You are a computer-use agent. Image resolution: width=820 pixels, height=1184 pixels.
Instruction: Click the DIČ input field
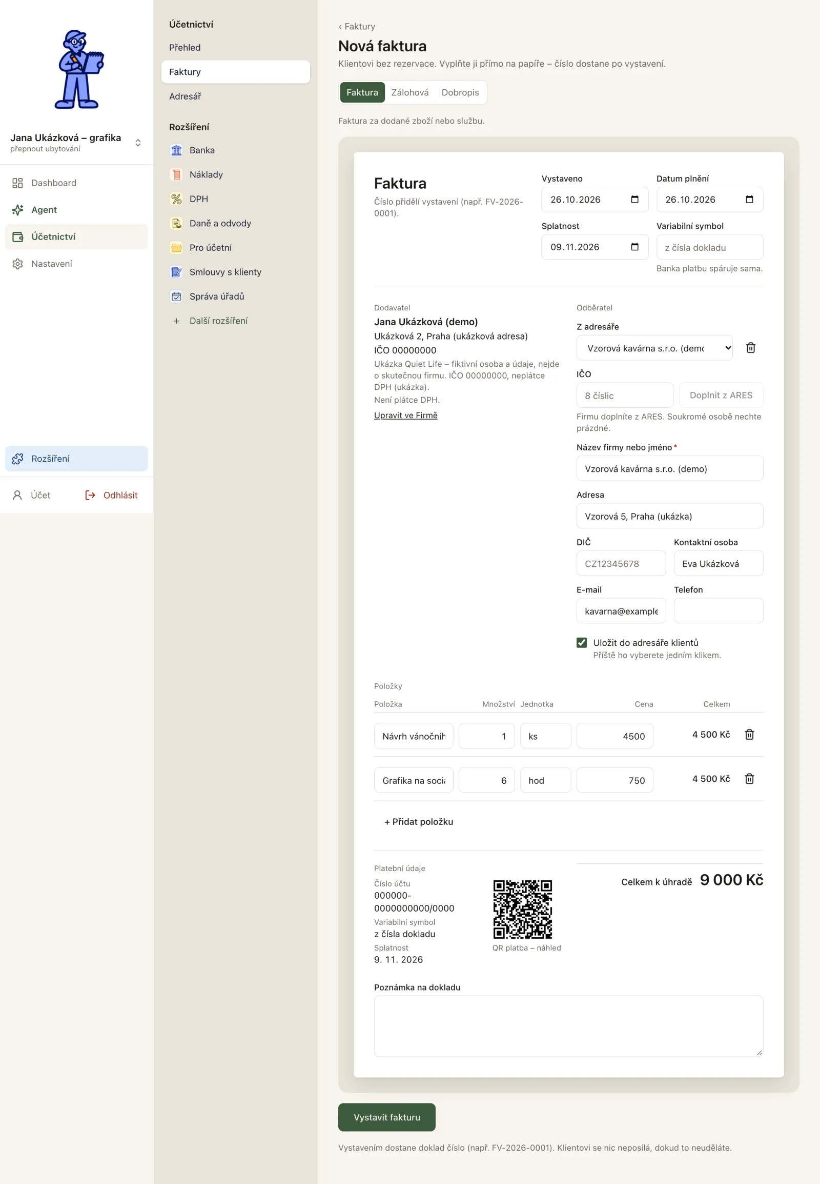pyautogui.click(x=621, y=563)
